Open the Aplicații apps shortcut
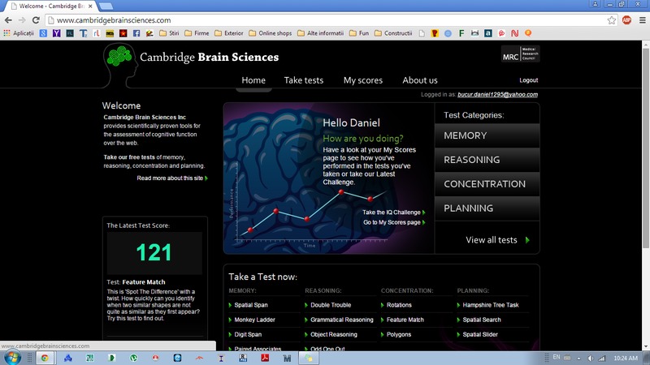650x365 pixels. point(19,33)
